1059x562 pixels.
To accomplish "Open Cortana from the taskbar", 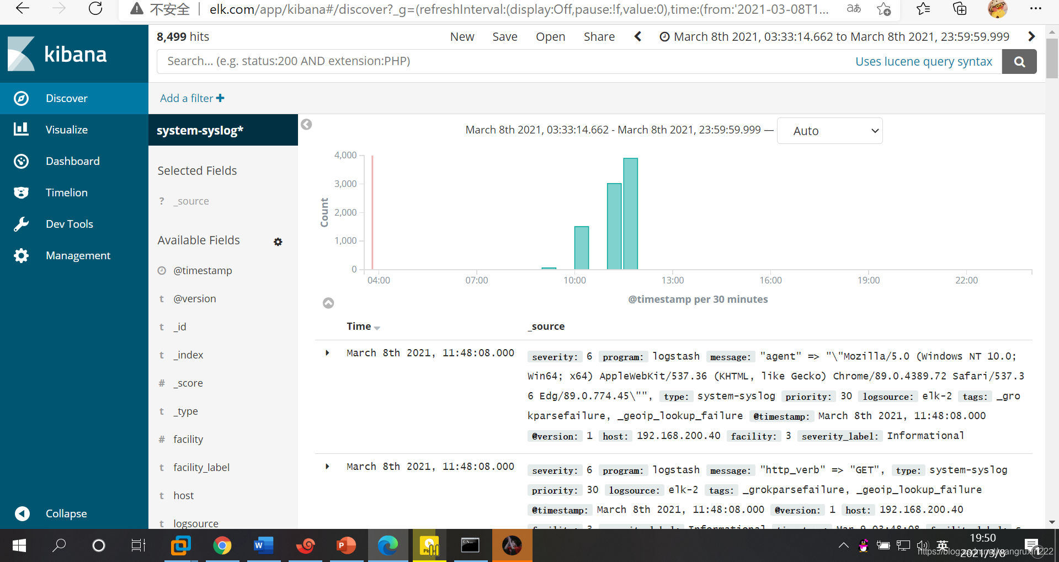I will (x=99, y=545).
